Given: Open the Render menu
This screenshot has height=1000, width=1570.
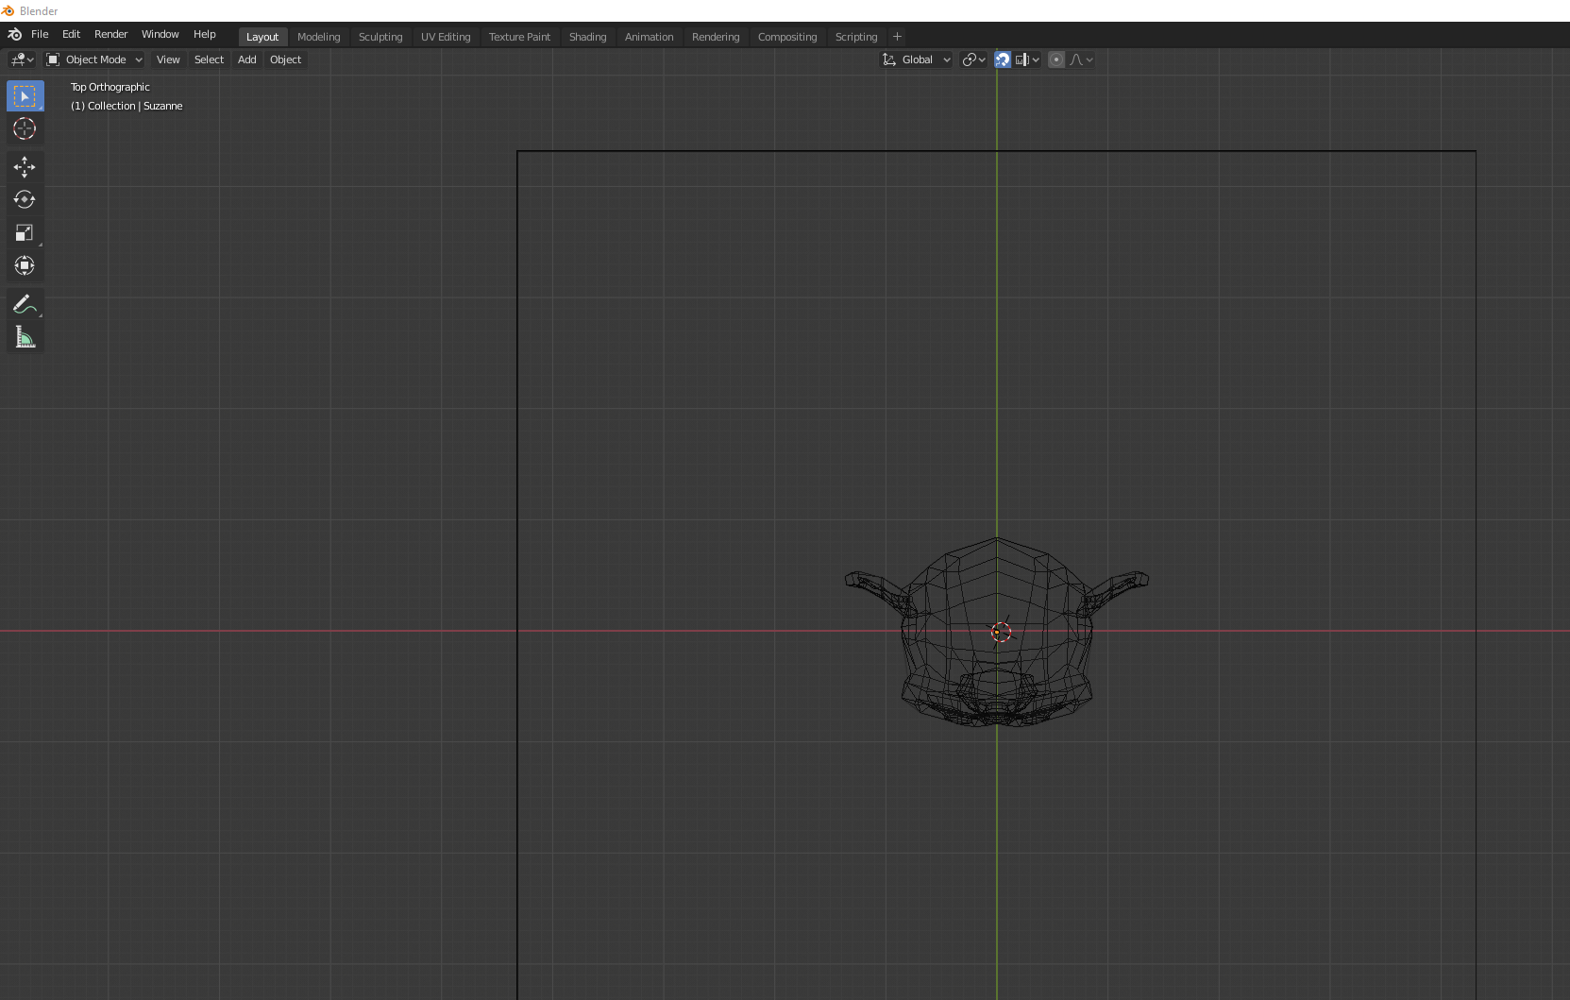Looking at the screenshot, I should pyautogui.click(x=110, y=34).
